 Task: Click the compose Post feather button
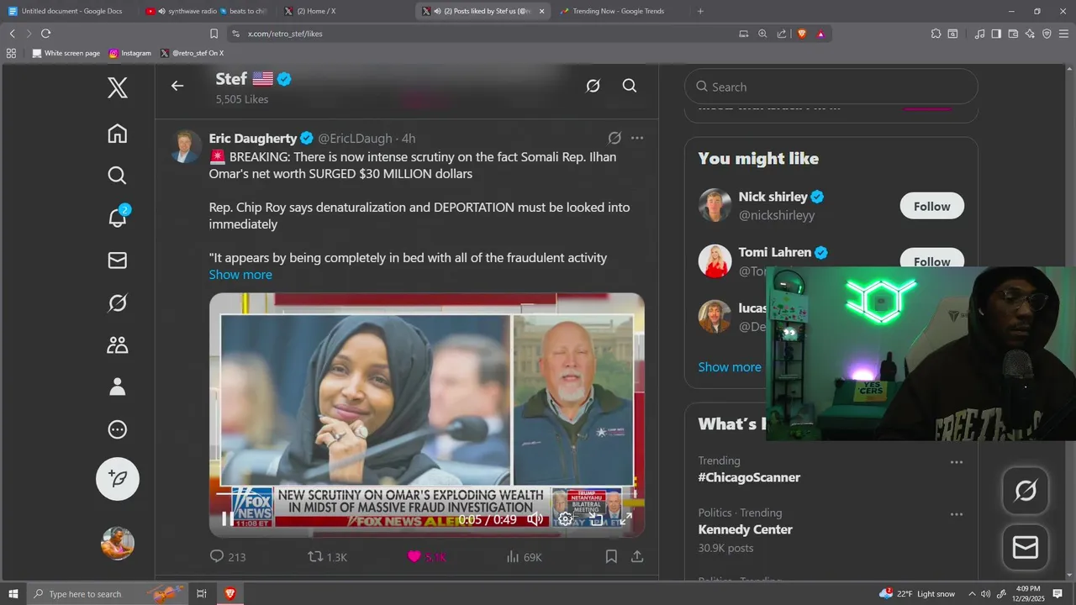118,479
